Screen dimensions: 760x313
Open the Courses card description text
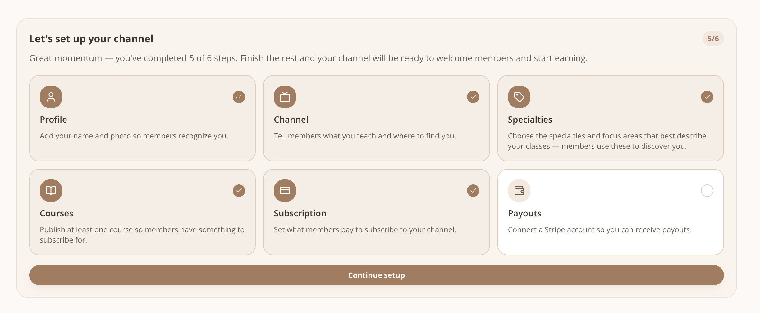(142, 235)
